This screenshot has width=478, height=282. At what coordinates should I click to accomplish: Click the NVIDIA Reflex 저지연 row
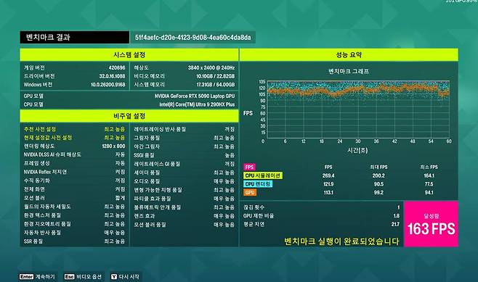pyautogui.click(x=74, y=172)
